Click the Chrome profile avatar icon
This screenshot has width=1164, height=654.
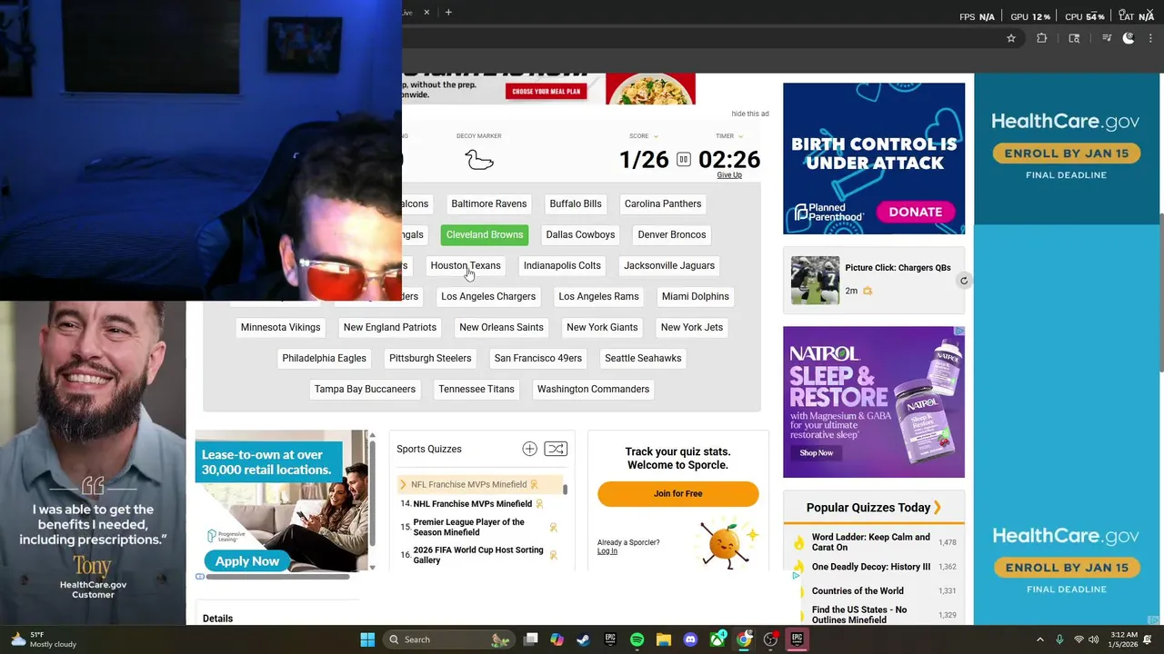point(1129,38)
